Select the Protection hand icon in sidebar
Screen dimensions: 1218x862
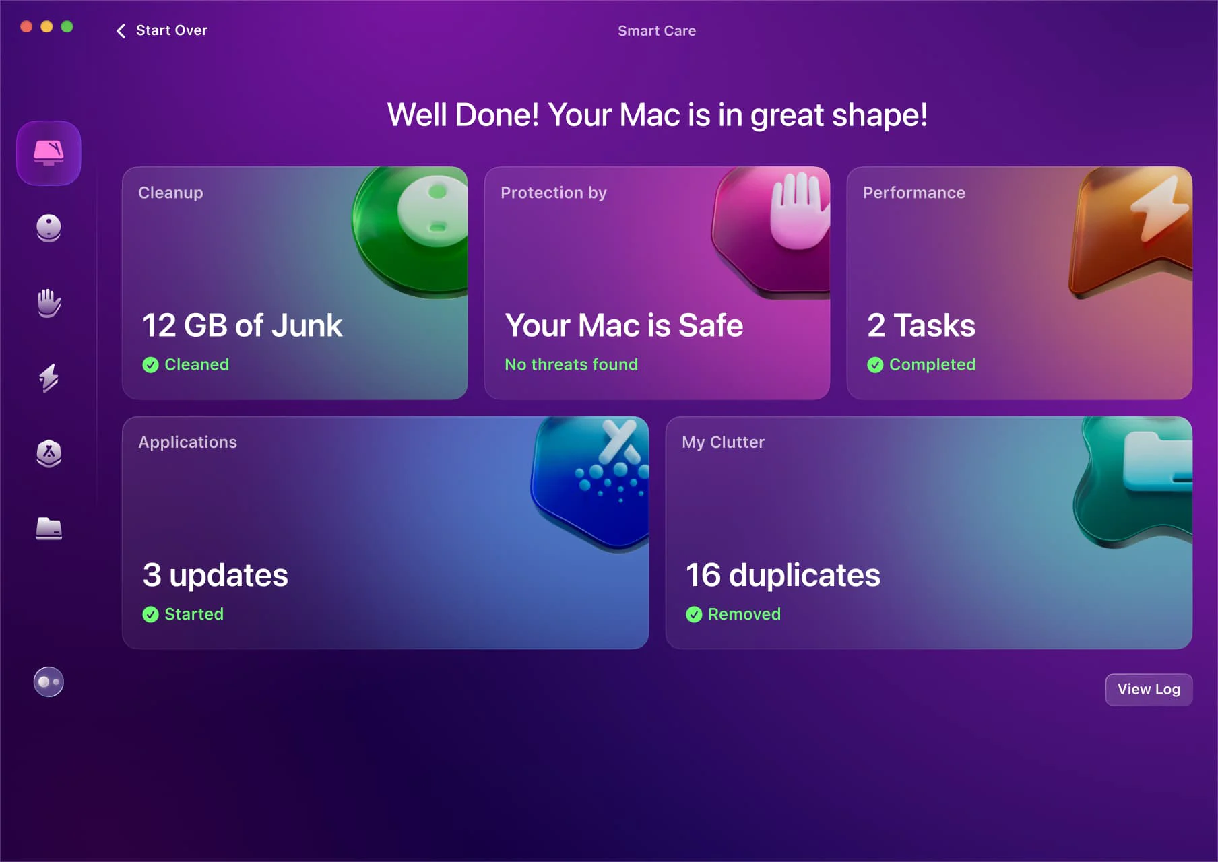click(x=48, y=304)
